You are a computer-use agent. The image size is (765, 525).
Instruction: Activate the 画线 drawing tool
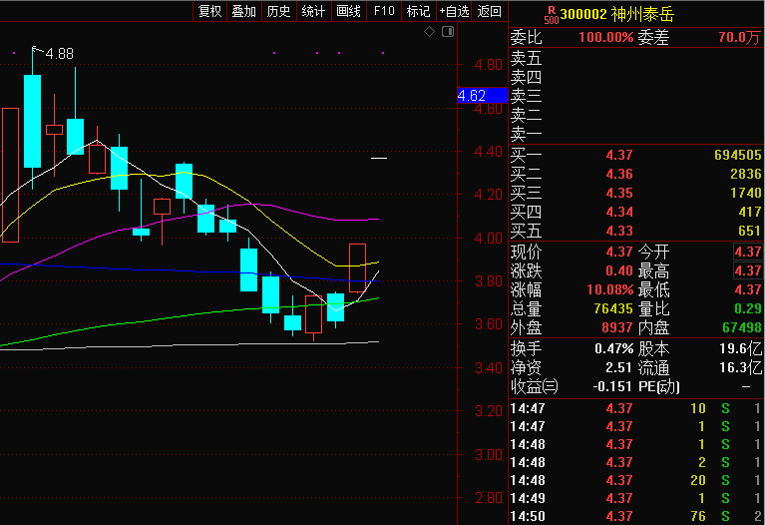coord(348,11)
